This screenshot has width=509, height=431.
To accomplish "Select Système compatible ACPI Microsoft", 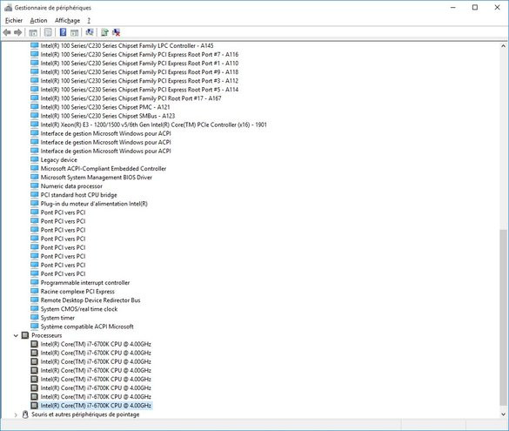I will coord(87,327).
